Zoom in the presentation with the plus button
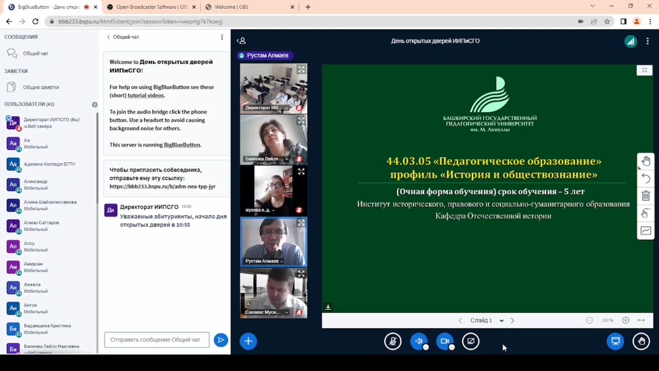This screenshot has width=659, height=371. point(625,320)
